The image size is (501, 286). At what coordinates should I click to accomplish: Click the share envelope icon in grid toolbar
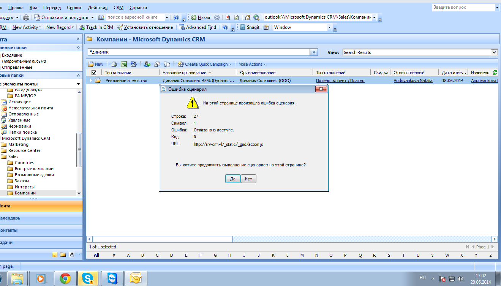(157, 64)
